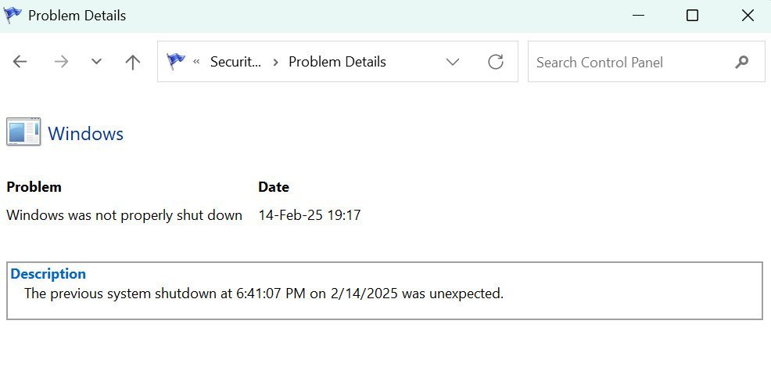
Task: Select the Problem Details breadcrumb
Action: point(337,62)
